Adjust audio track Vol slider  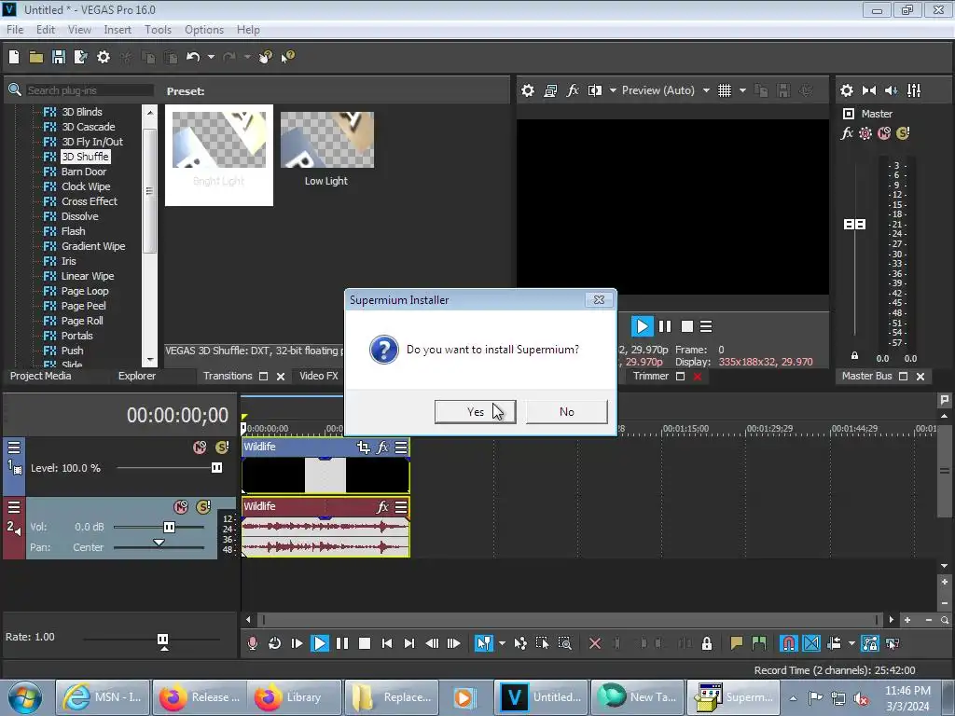[170, 528]
